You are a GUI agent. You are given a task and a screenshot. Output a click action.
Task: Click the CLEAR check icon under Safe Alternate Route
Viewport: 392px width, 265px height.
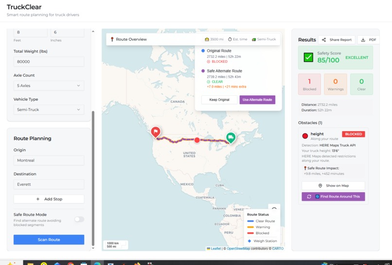(209, 82)
